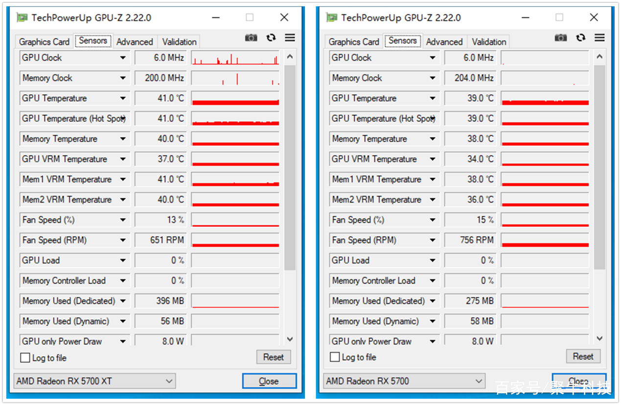The width and height of the screenshot is (621, 405).
Task: Switch to the Advanced tab in left window
Action: [x=135, y=42]
